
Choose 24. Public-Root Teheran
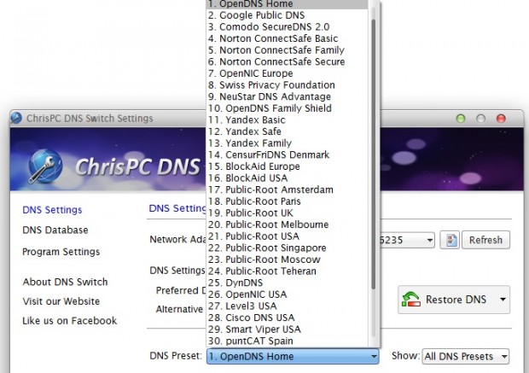point(287,271)
